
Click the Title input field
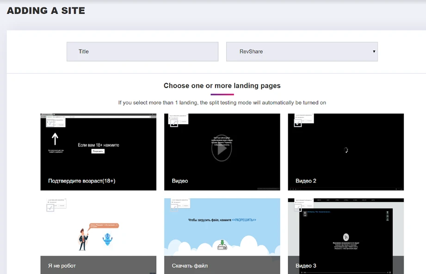142,52
